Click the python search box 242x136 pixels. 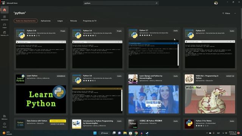(x=121, y=3)
